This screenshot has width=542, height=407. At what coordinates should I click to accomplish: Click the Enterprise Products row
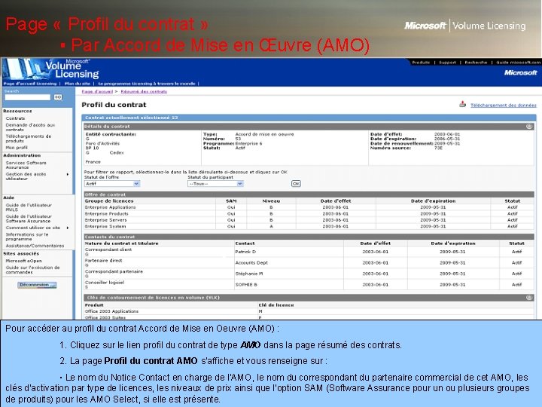[309, 214]
